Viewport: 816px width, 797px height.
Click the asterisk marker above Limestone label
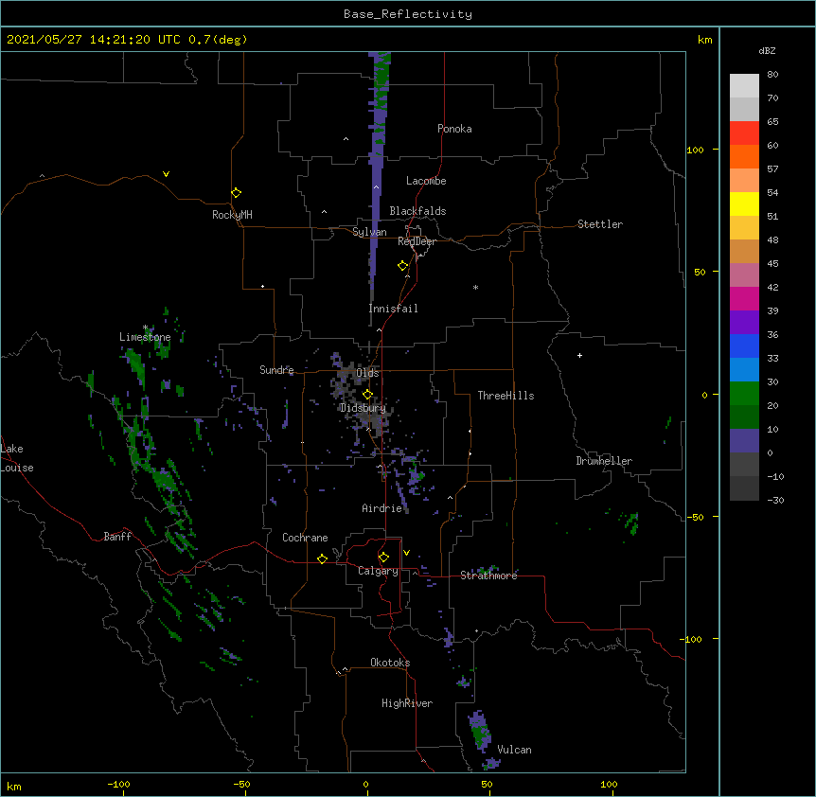click(145, 328)
